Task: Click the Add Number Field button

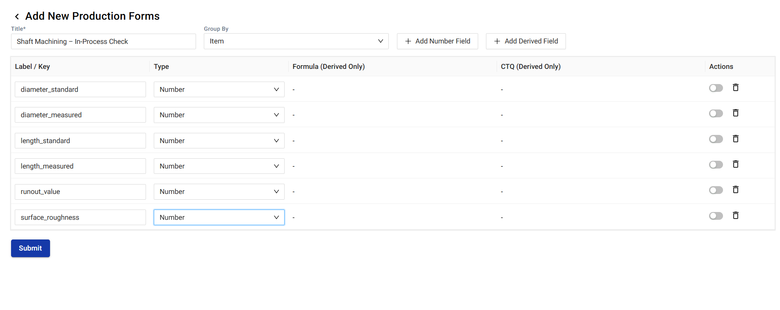Action: click(x=437, y=41)
